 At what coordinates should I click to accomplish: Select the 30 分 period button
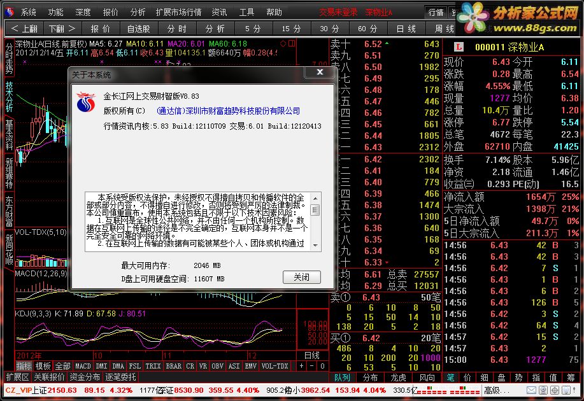coord(329,29)
